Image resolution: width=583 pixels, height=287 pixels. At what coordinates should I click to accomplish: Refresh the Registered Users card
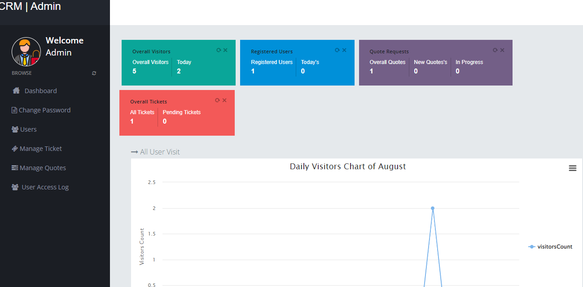click(x=338, y=50)
